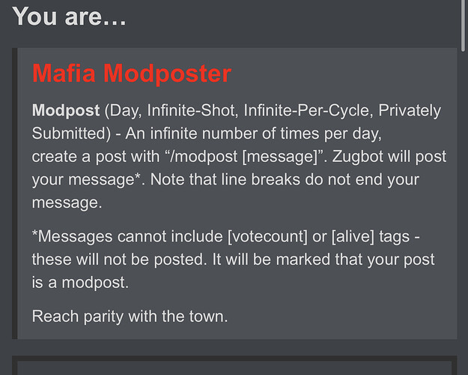Click the "*Messages cannot include" footnote start
This screenshot has height=375, width=468.
(127, 236)
